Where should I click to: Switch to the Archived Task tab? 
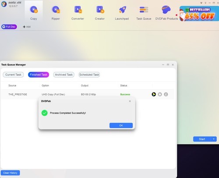[64, 75]
